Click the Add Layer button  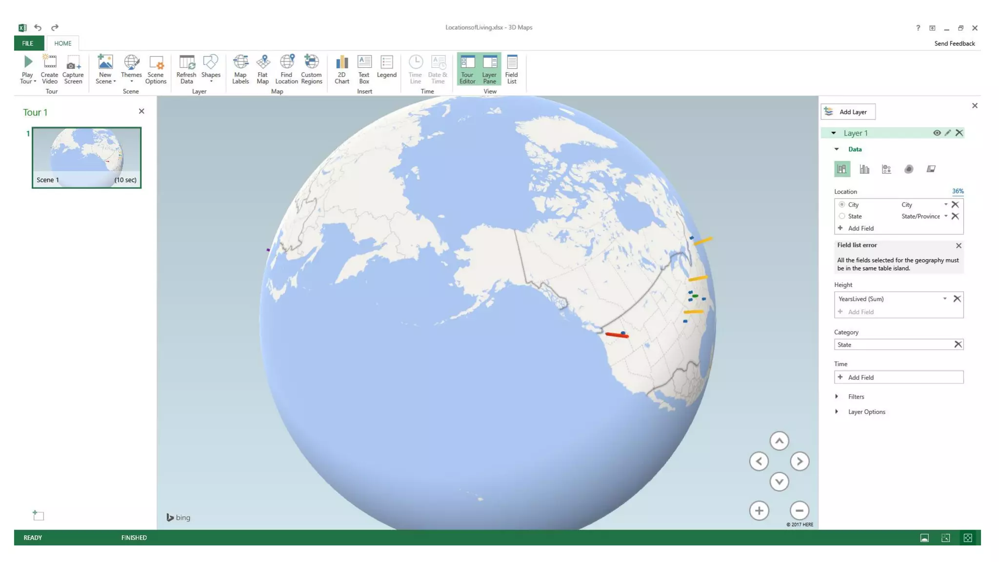coord(848,112)
